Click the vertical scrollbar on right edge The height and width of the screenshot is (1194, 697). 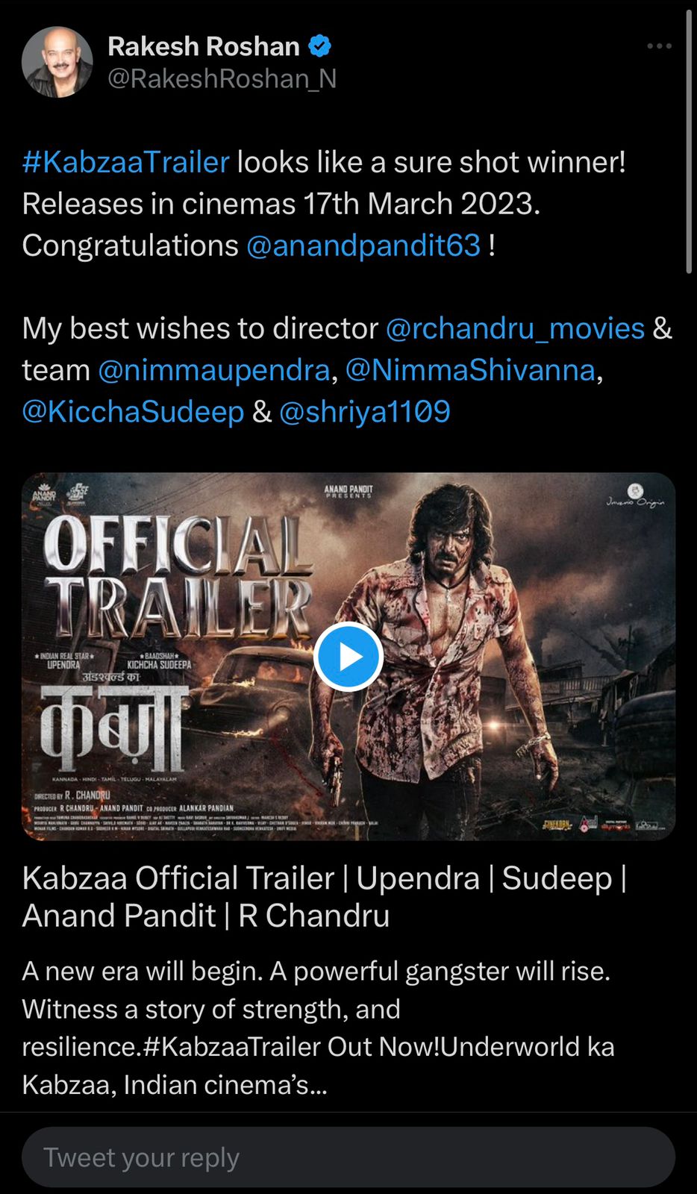[689, 142]
